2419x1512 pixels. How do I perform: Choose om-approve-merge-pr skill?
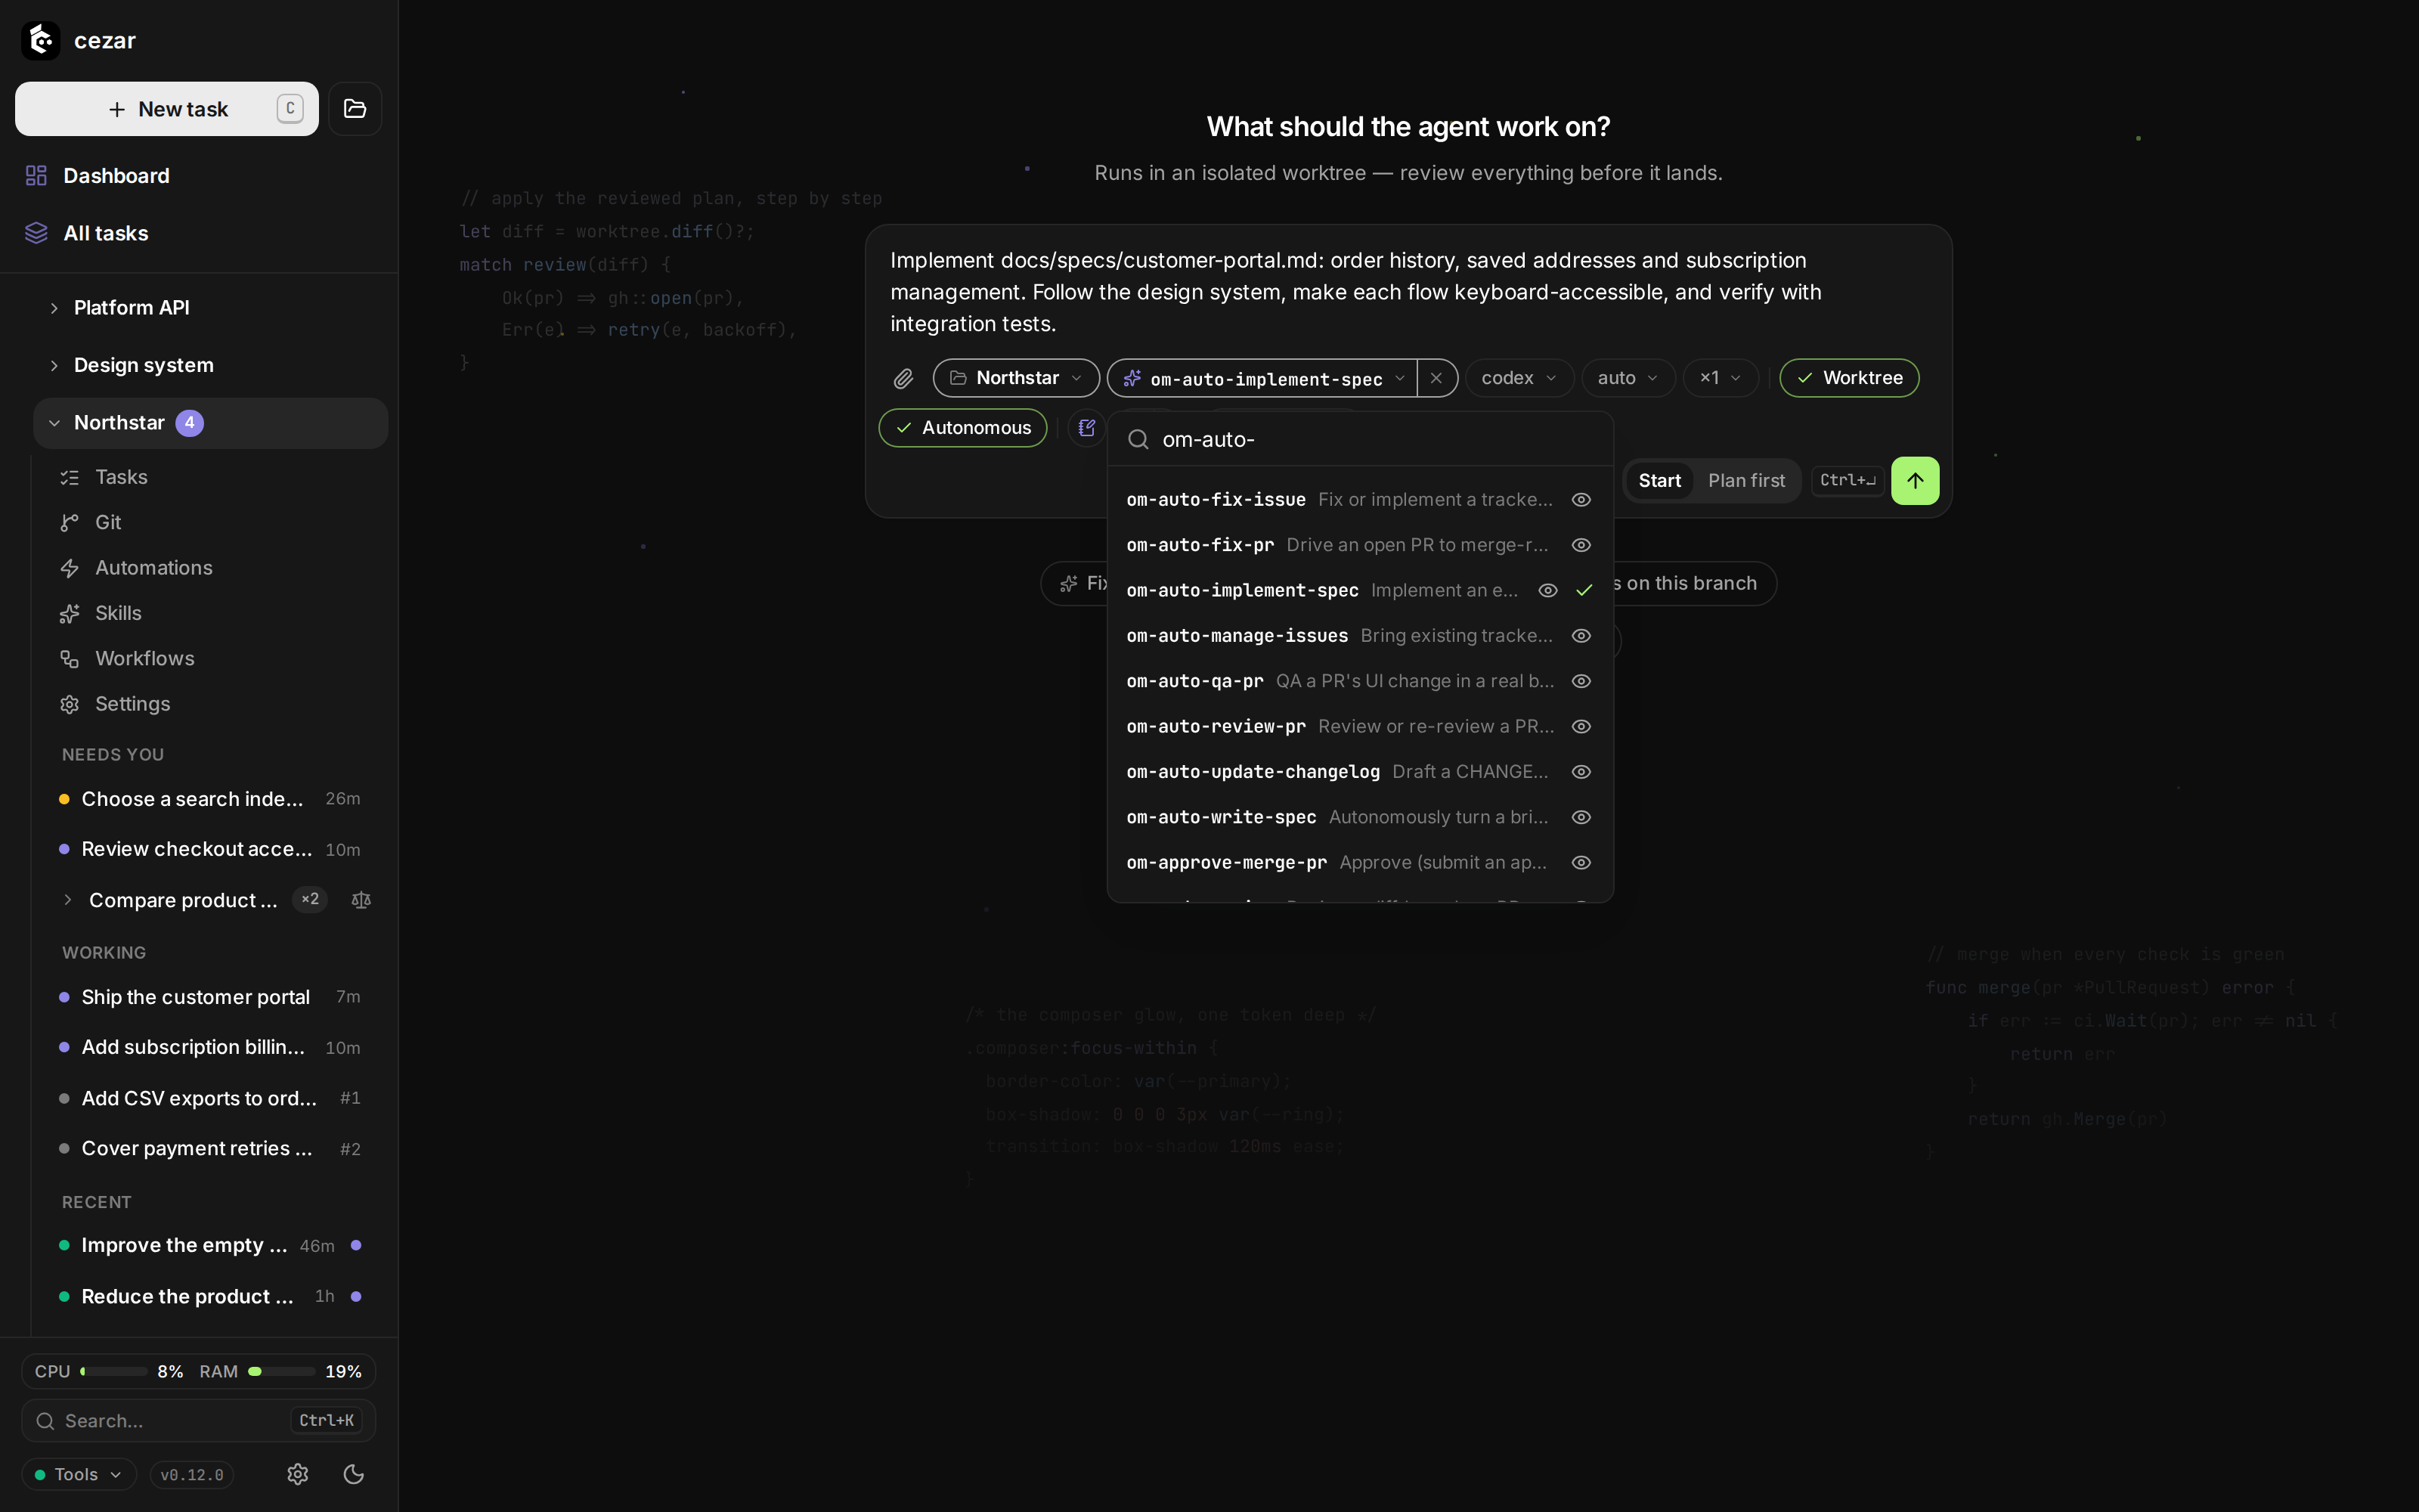pos(1359,863)
